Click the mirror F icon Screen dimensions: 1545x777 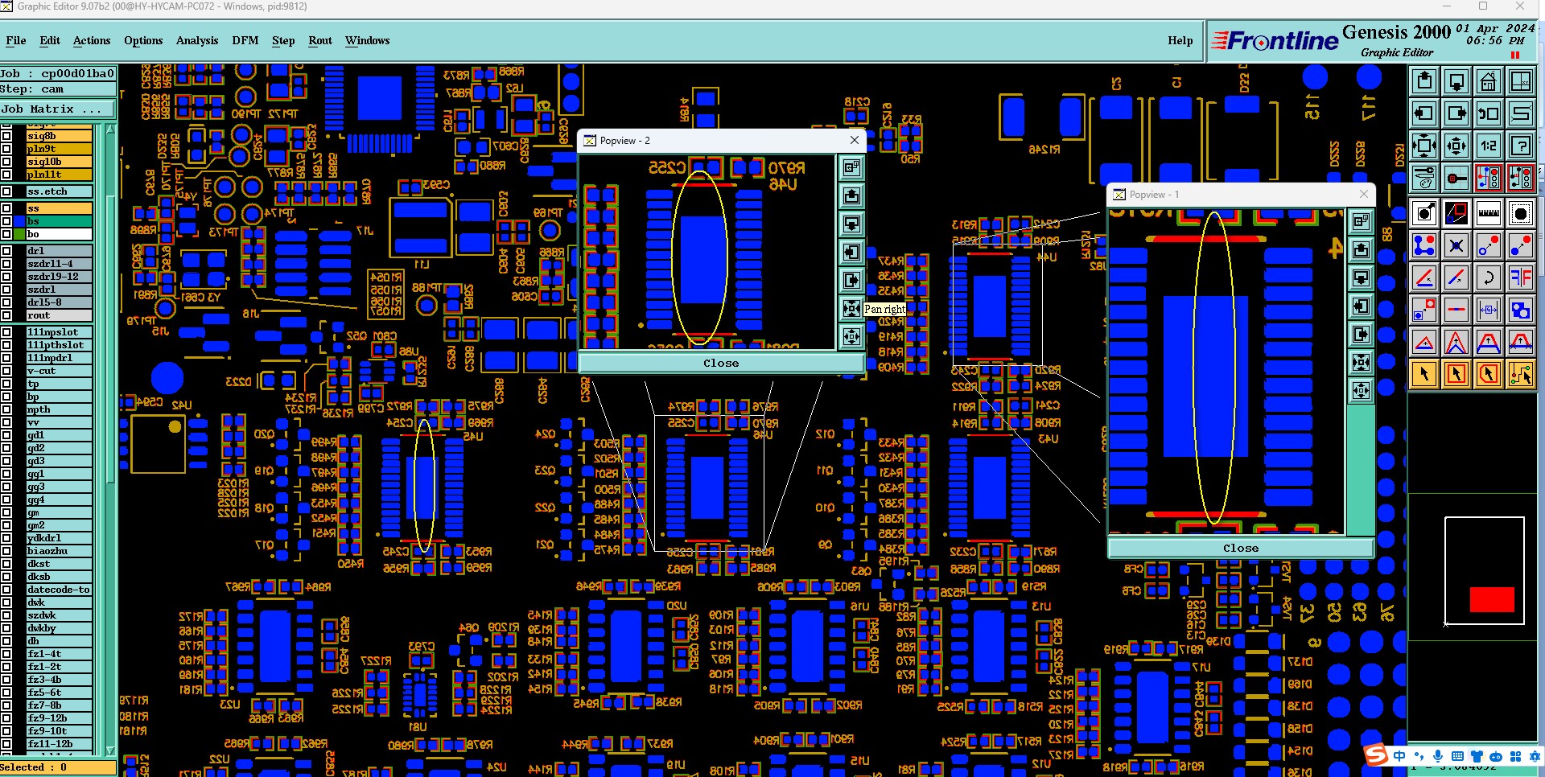point(1521,277)
